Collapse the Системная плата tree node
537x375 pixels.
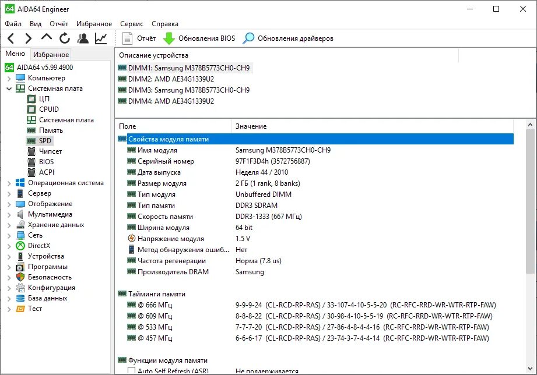(x=9, y=89)
